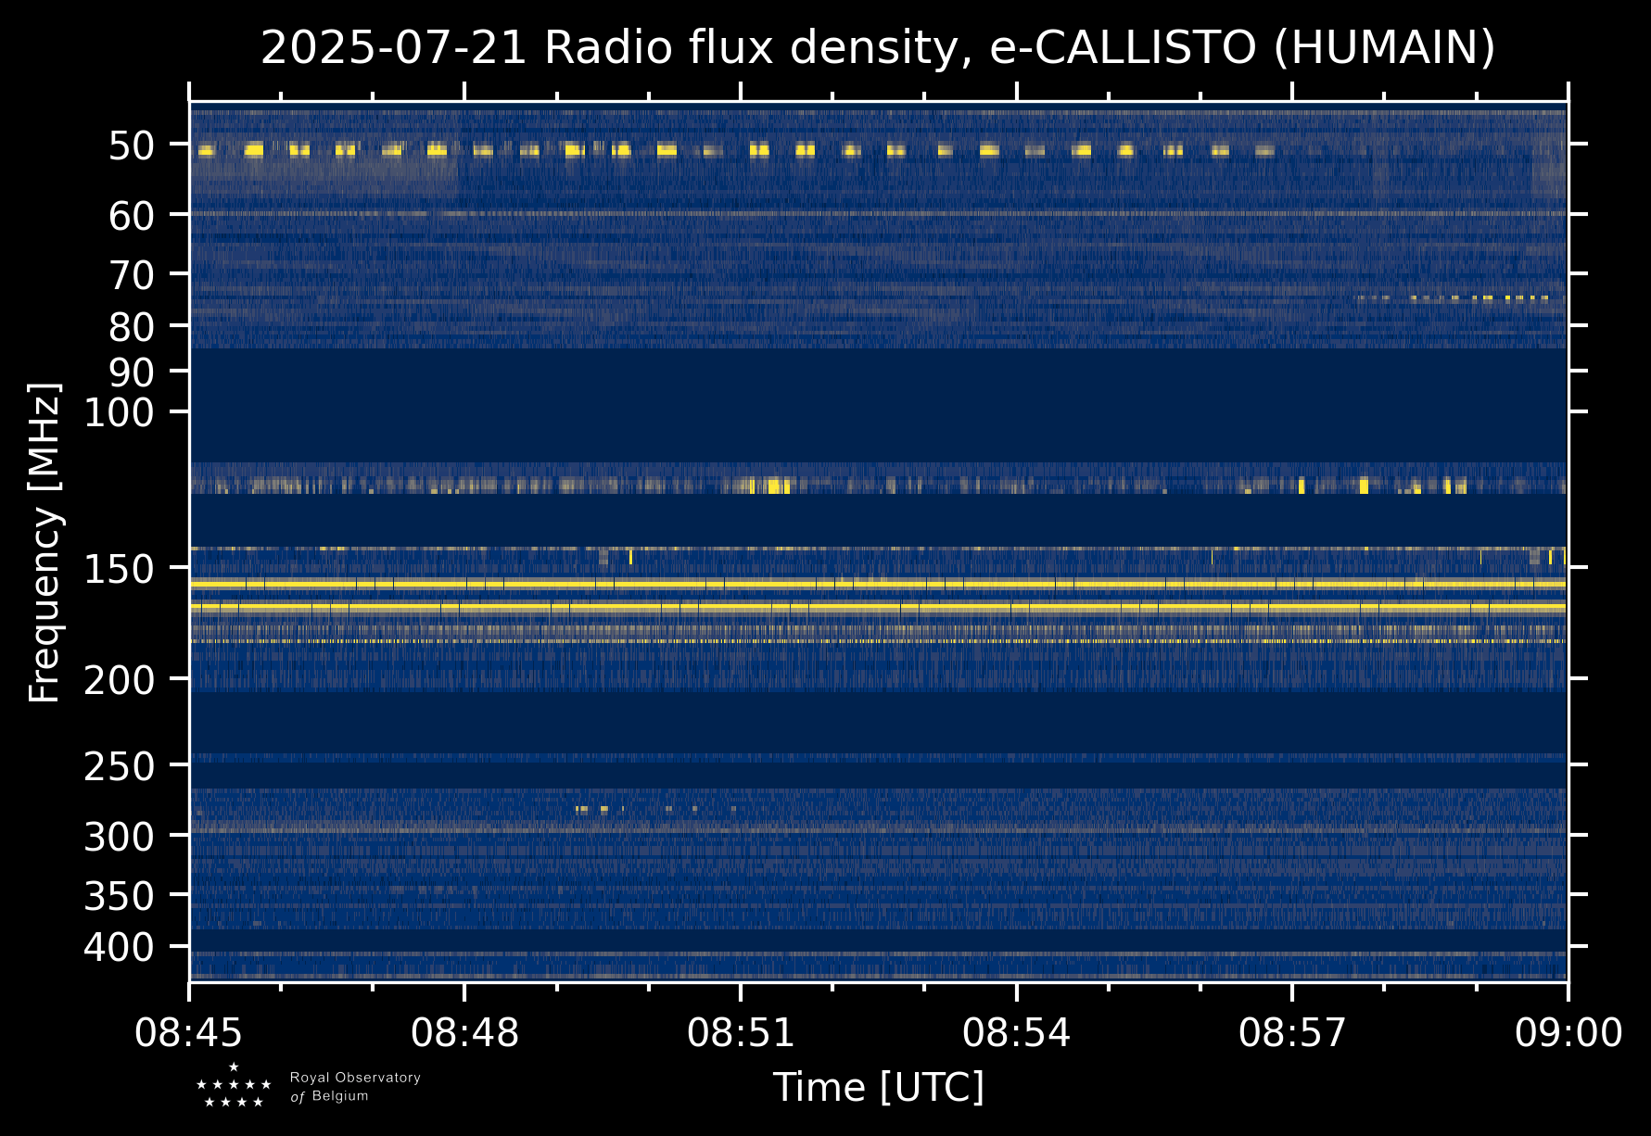Click the Time [UTC] axis label
The width and height of the screenshot is (1651, 1136).
click(x=878, y=1087)
